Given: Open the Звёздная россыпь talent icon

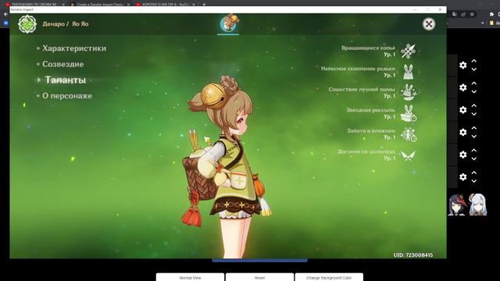Looking at the screenshot, I should pyautogui.click(x=409, y=113).
